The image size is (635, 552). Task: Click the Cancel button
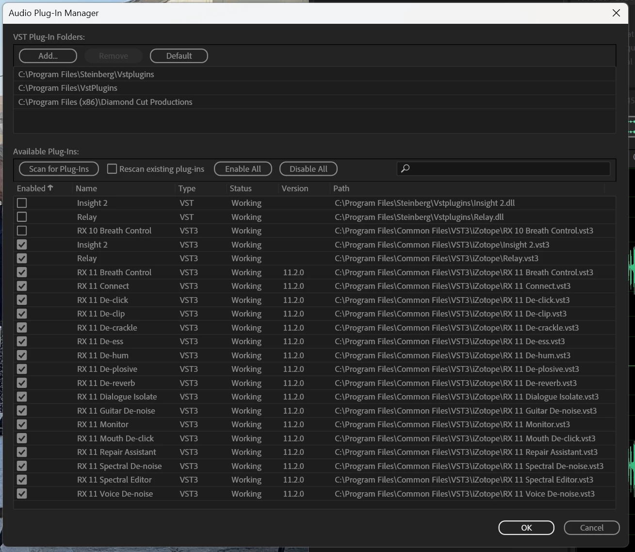[592, 528]
